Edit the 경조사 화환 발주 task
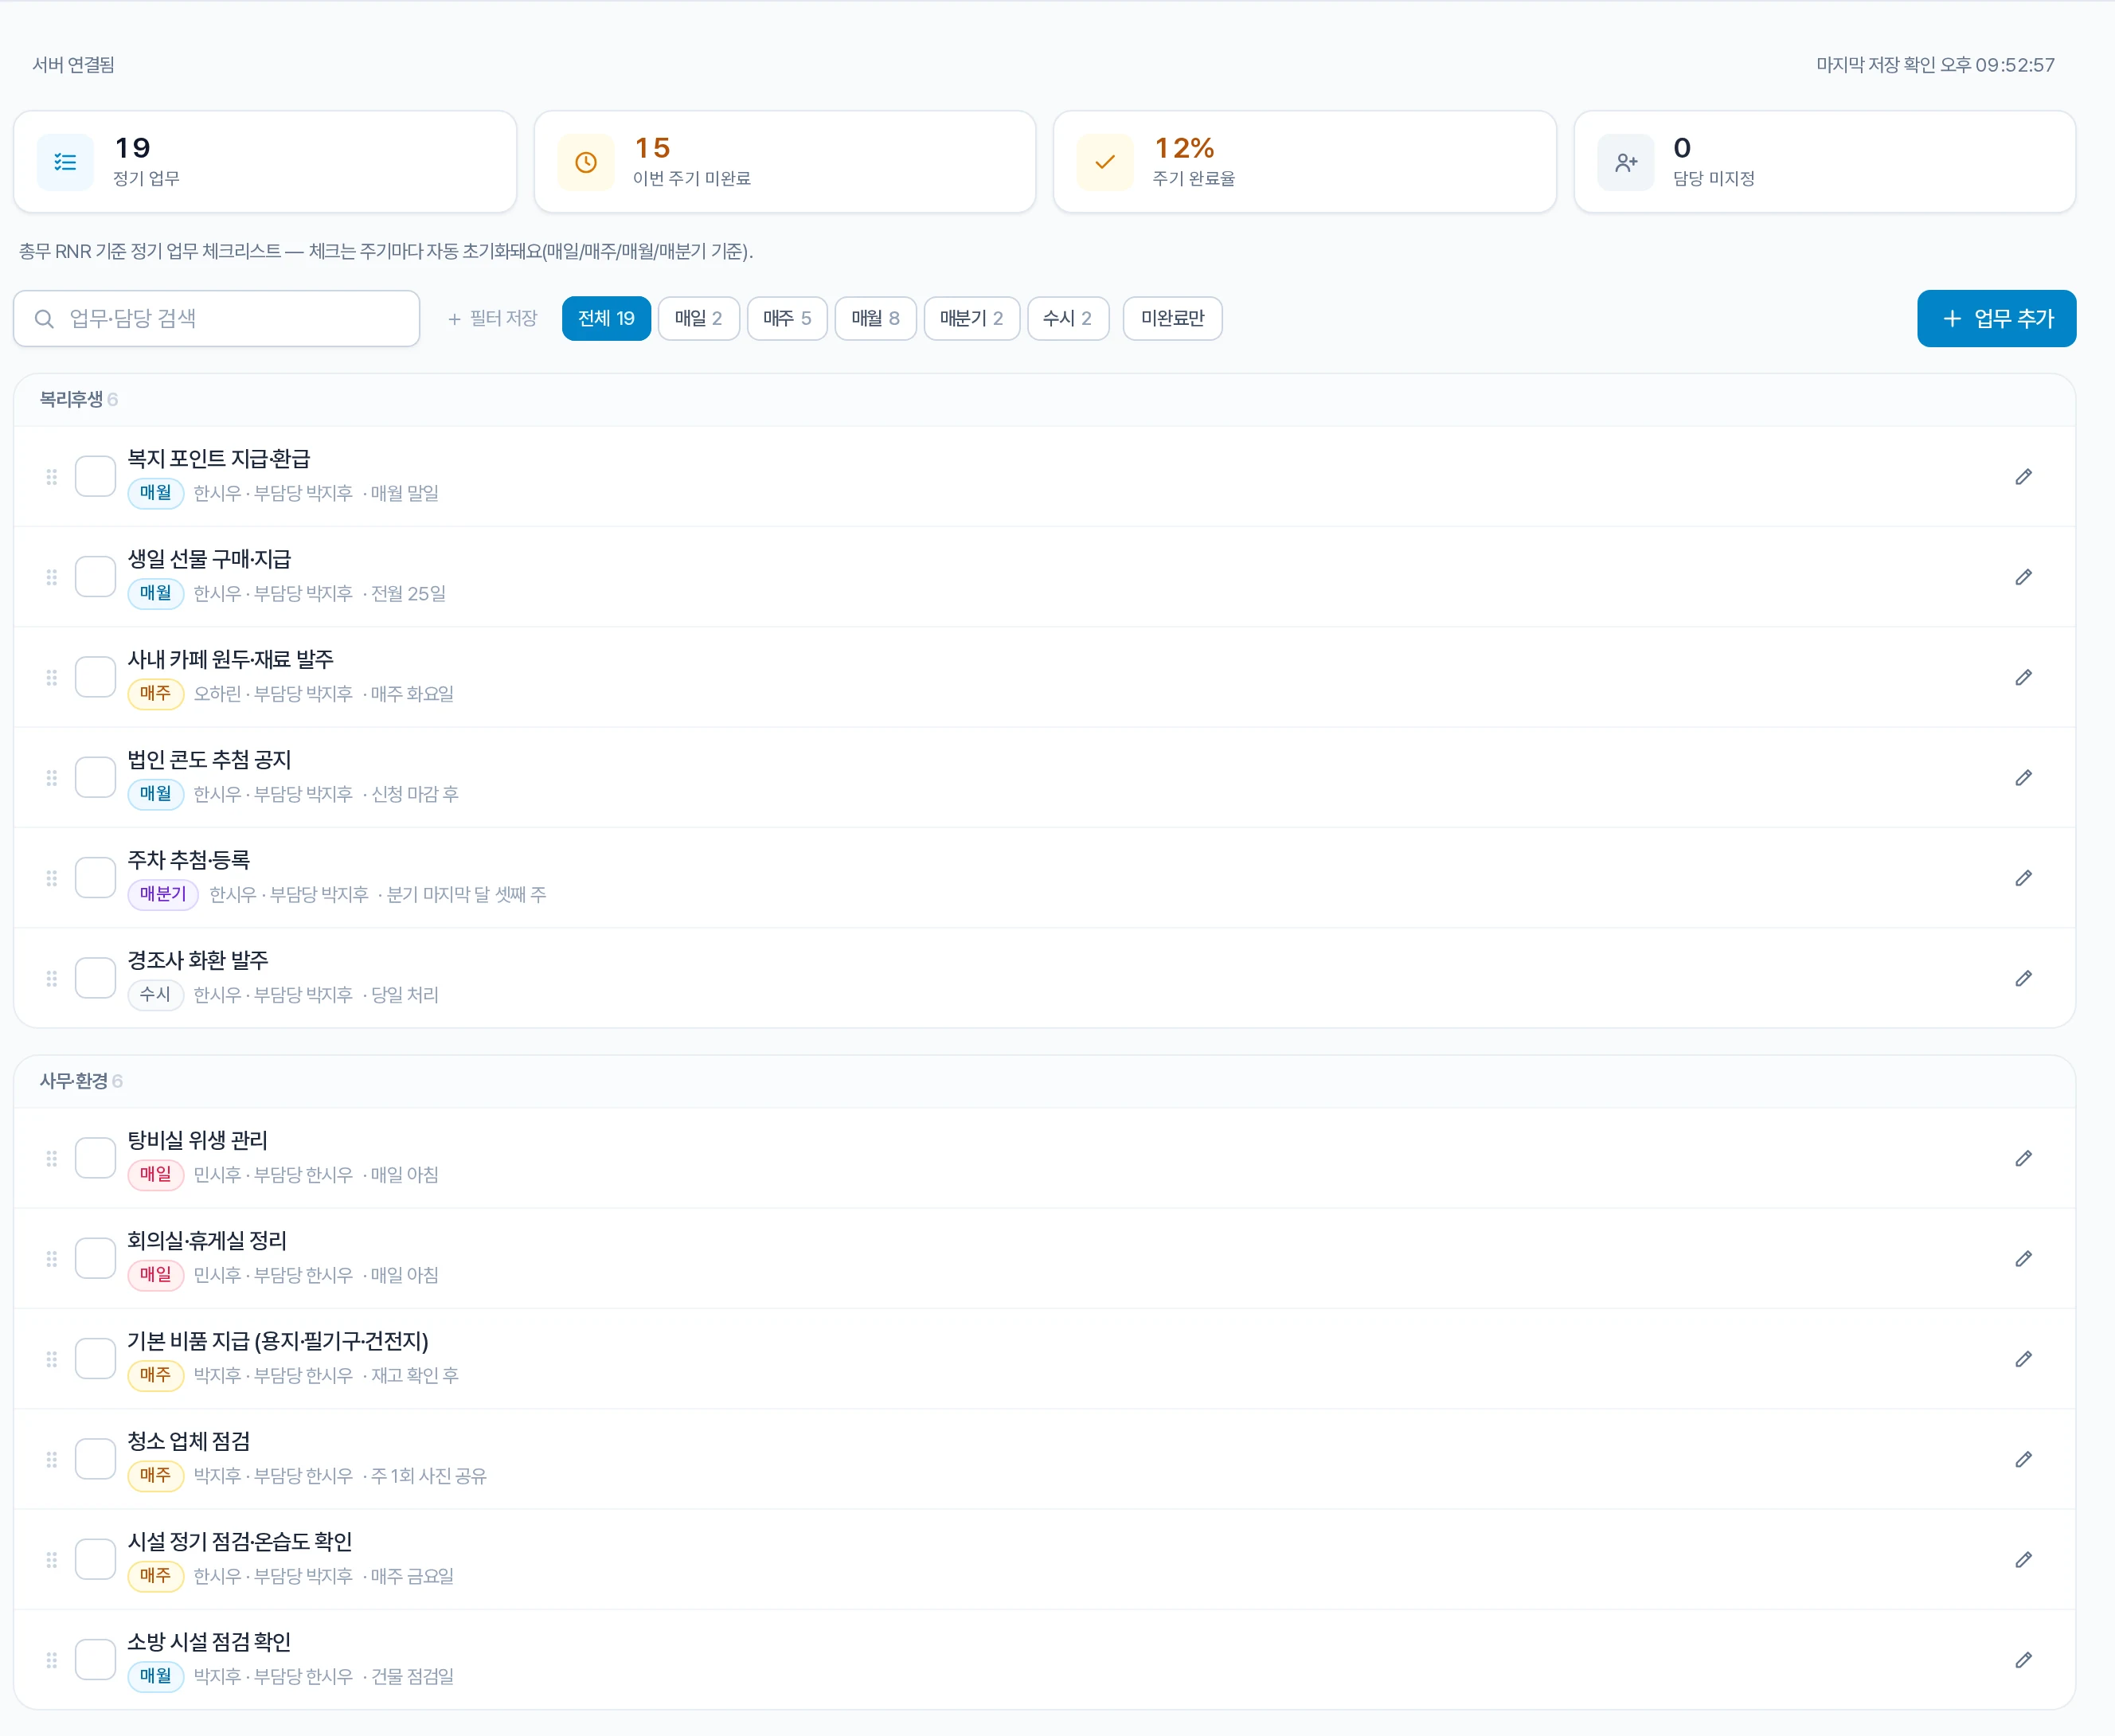The width and height of the screenshot is (2115, 1736). (x=2023, y=978)
